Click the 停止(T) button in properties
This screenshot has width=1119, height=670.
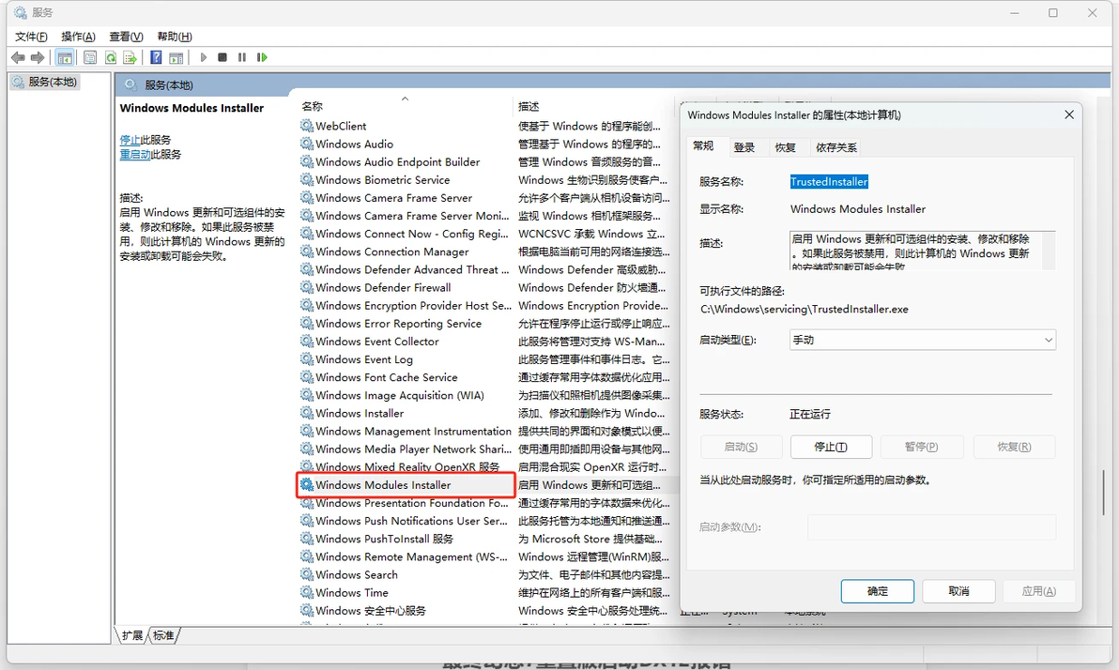[x=832, y=447]
